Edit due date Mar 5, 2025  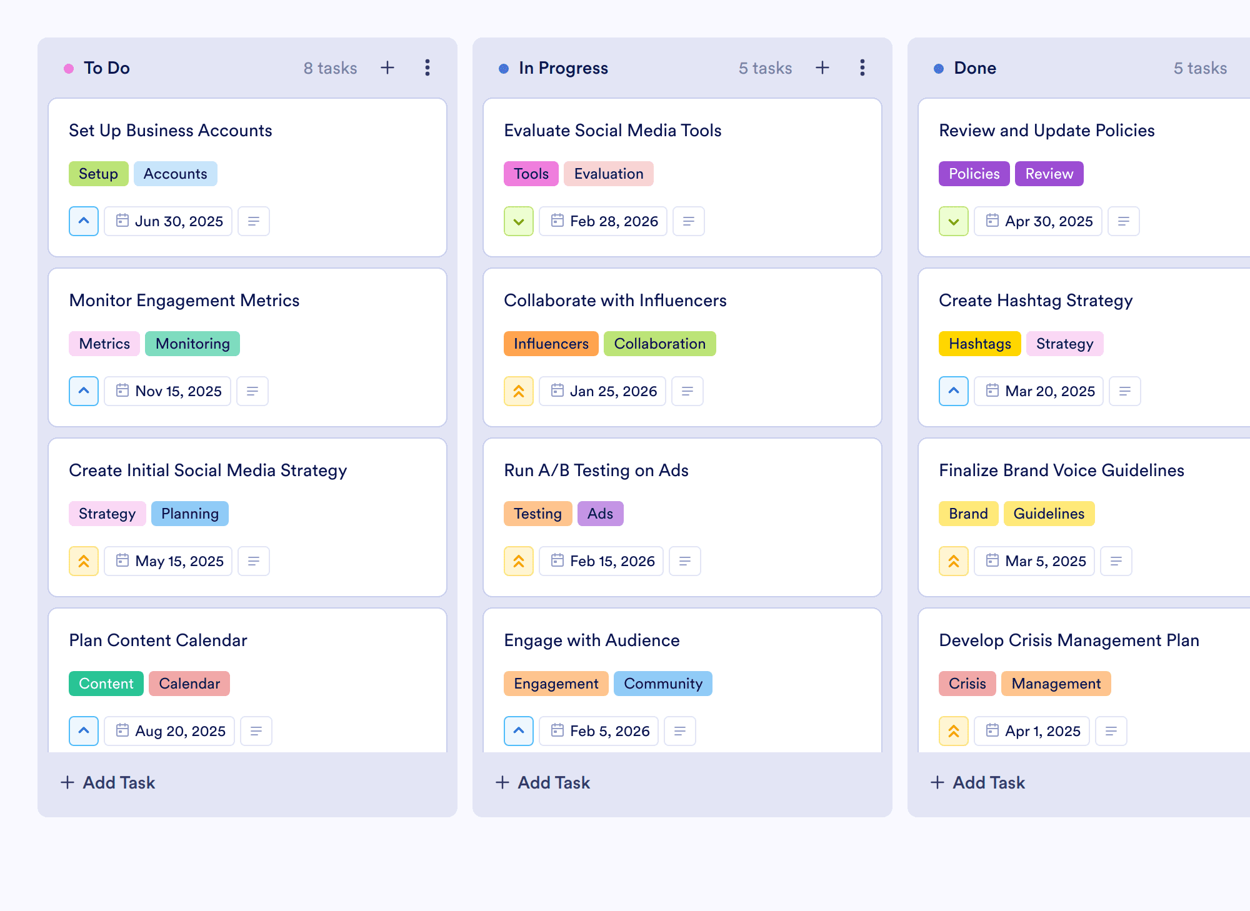click(x=1034, y=561)
